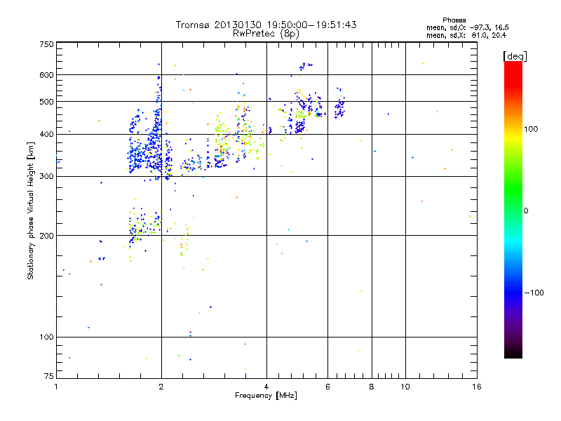Click the x-axis tick label '10' below the plot

pos(405,387)
